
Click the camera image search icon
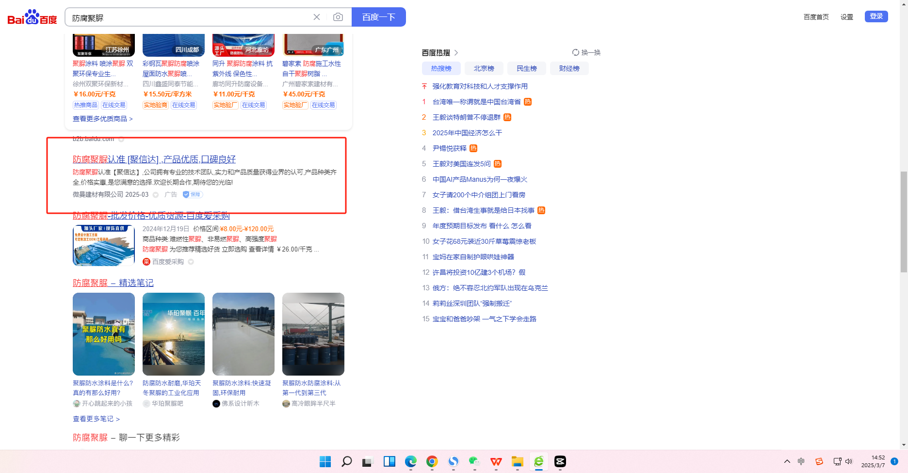[x=338, y=17]
